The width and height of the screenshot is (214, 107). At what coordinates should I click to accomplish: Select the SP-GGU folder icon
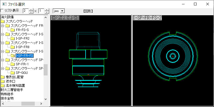pyautogui.click(x=12, y=73)
